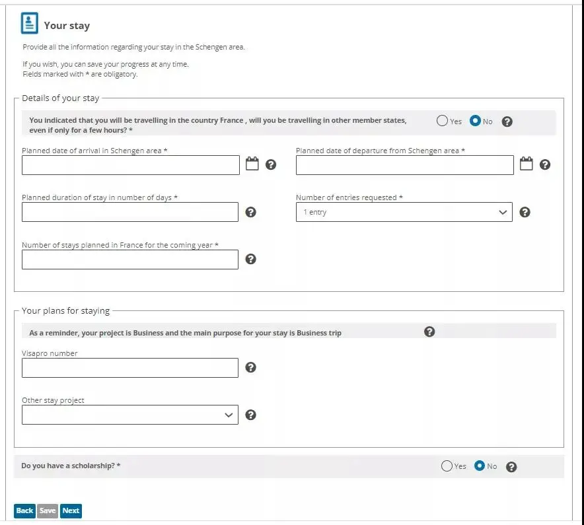
Task: Select Yes for having a scholarship
Action: coord(447,466)
